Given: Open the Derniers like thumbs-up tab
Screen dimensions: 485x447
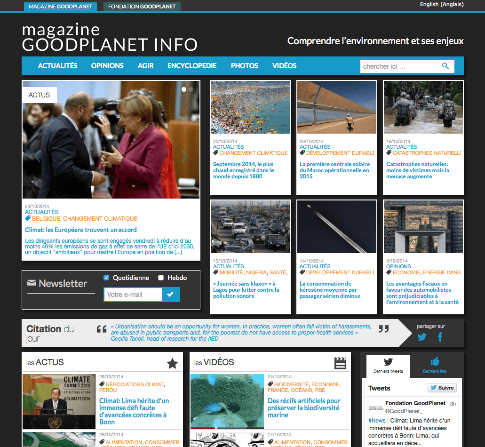Looking at the screenshot, I should (434, 366).
